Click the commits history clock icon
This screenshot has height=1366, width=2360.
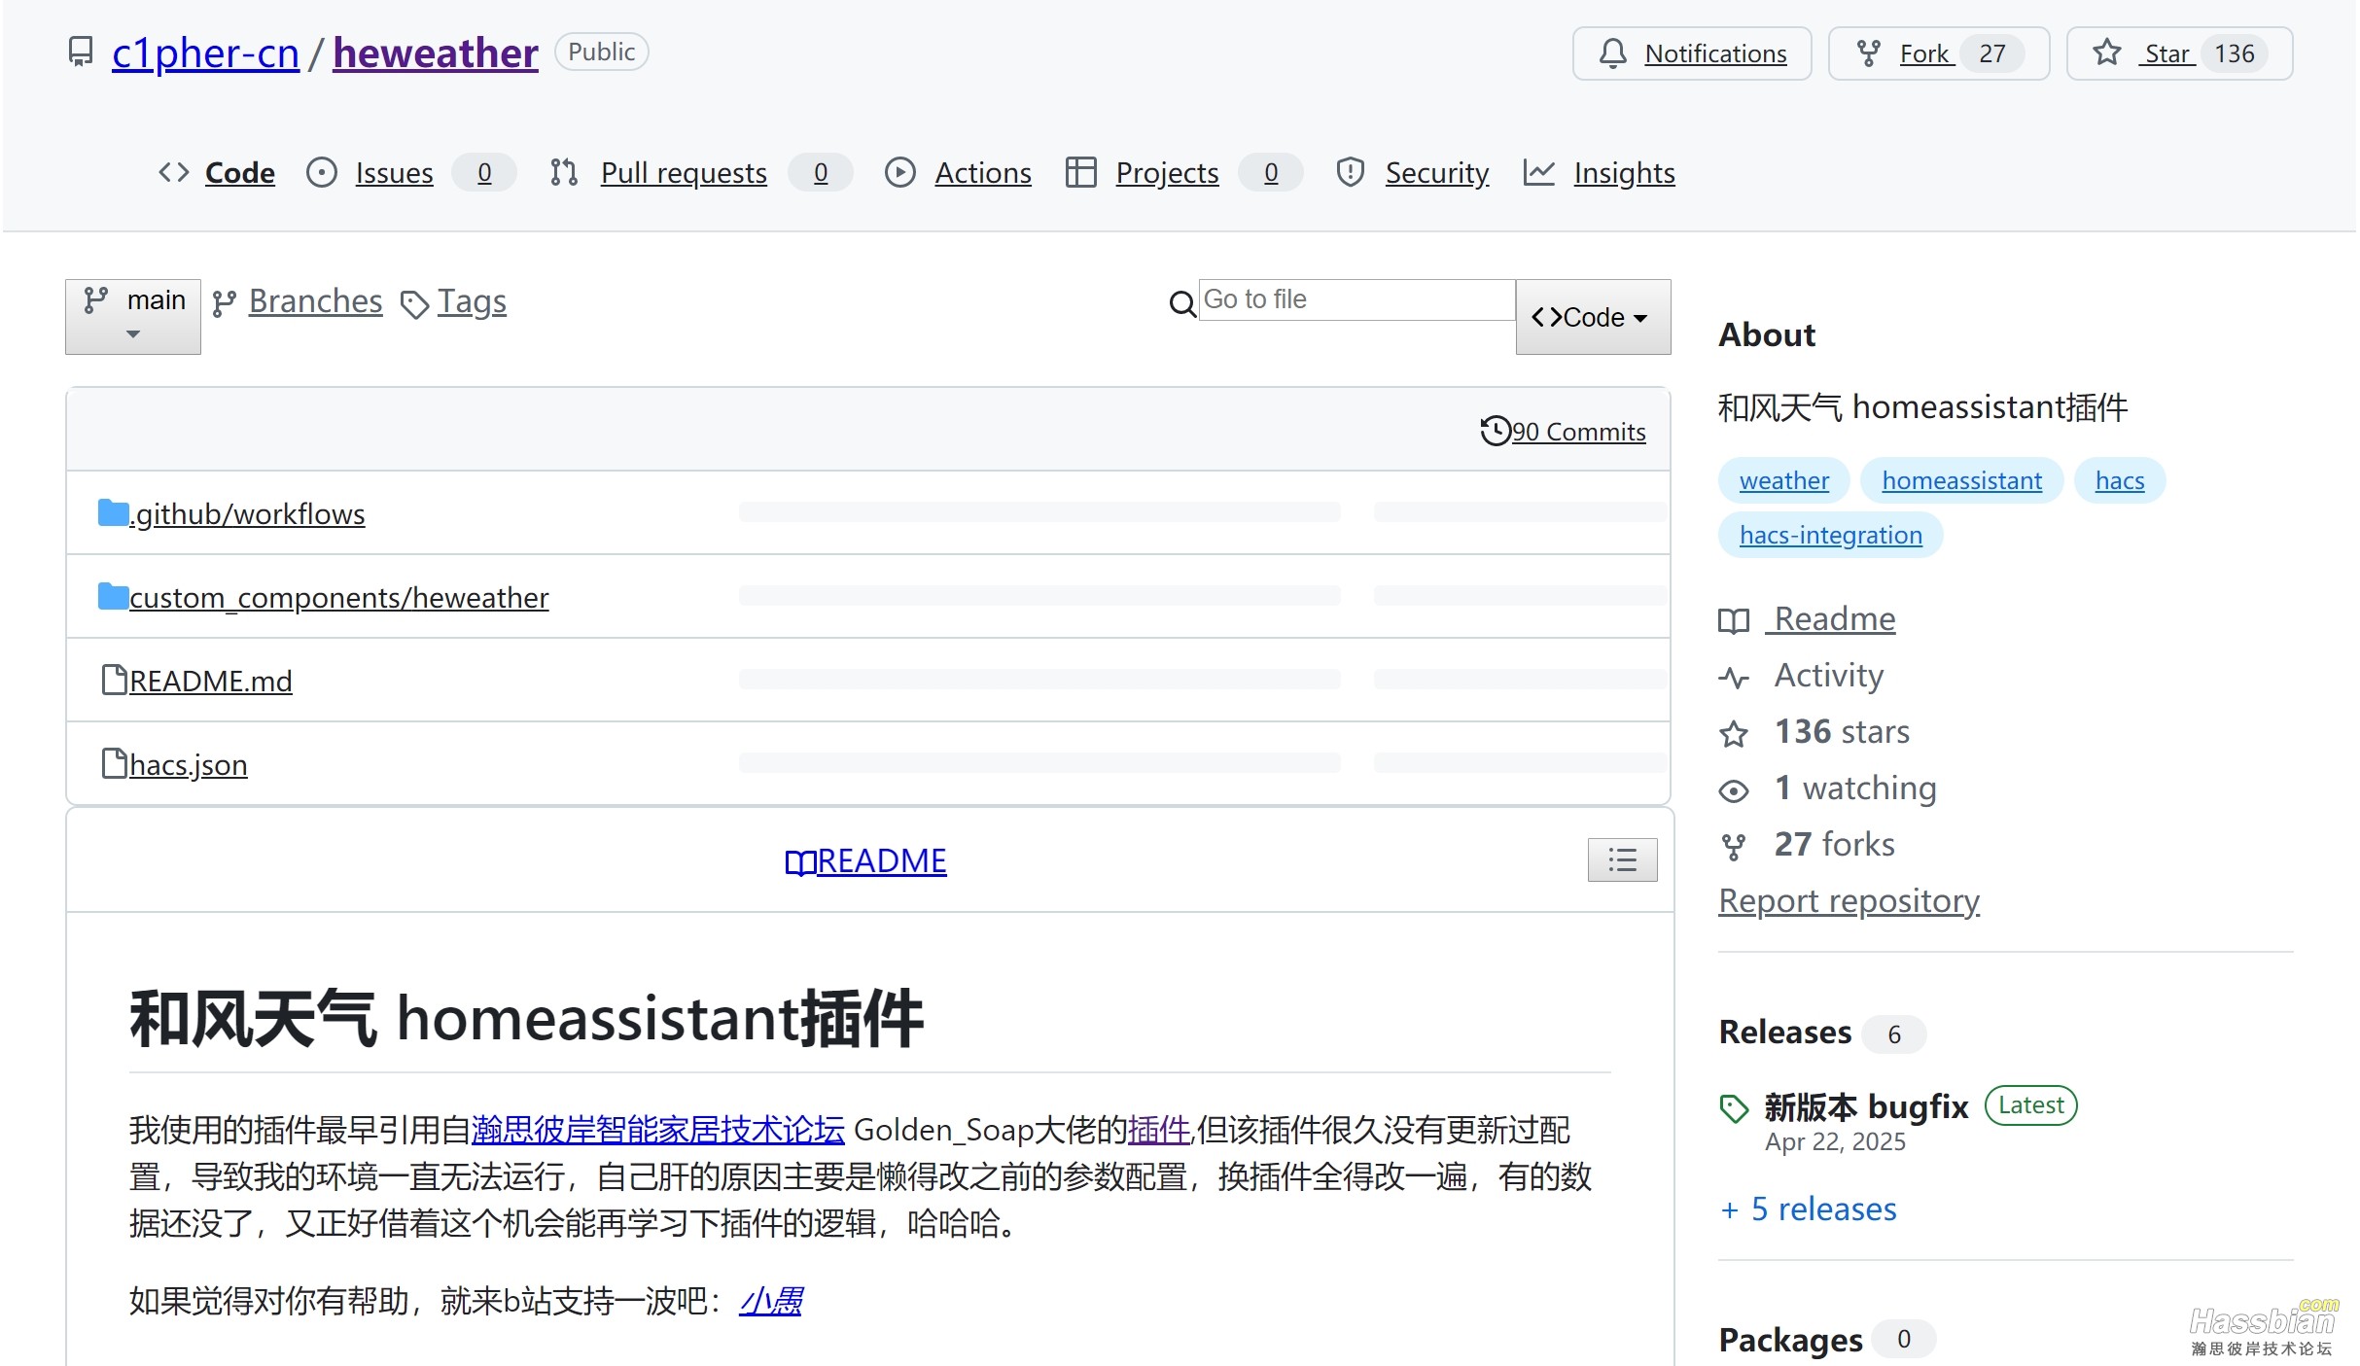click(1496, 430)
